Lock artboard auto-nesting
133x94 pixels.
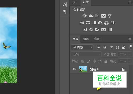tap(100, 61)
